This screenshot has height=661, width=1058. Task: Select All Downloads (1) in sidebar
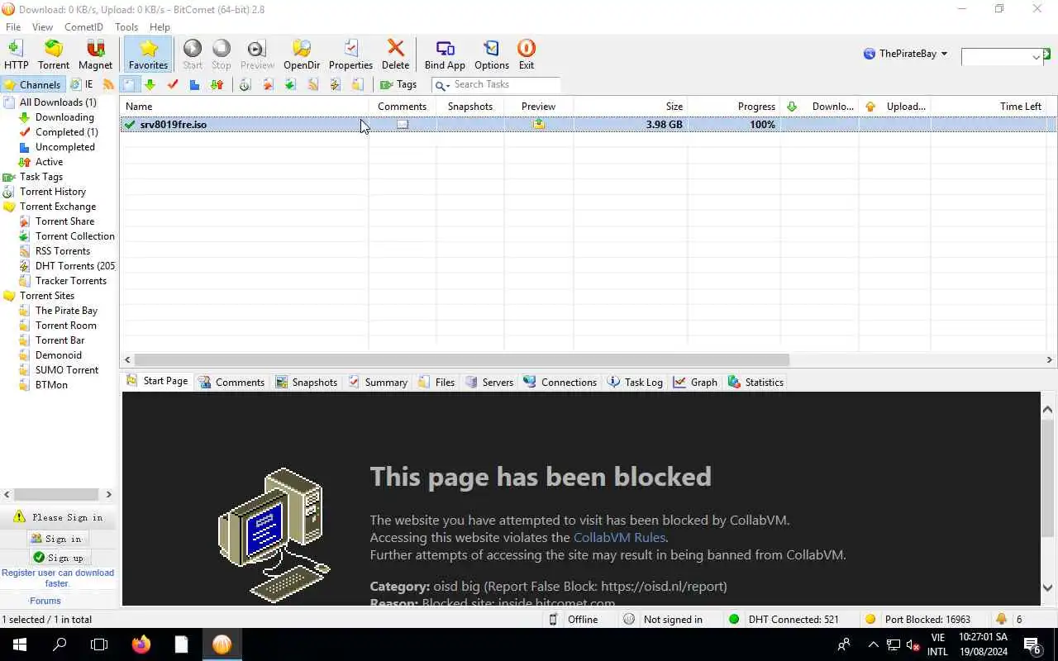58,102
